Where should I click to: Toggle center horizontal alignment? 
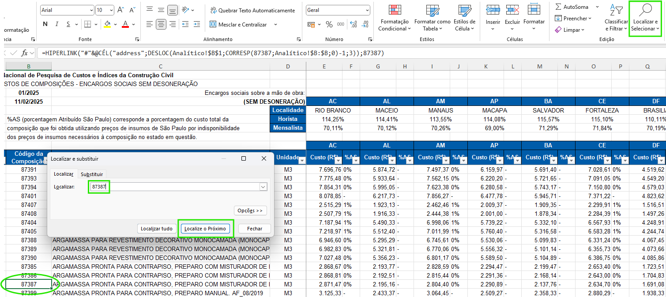tap(161, 24)
